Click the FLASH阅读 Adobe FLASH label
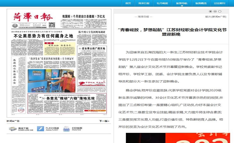Viewport: 234px width, 143px height. click(x=52, y=129)
